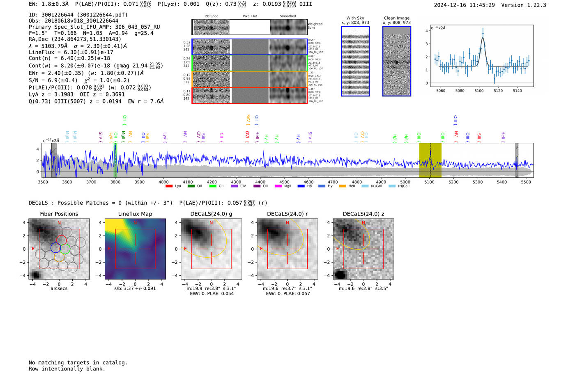Click the green-bordered 2D spectrum row
The height and width of the screenshot is (391, 575).
point(250,63)
